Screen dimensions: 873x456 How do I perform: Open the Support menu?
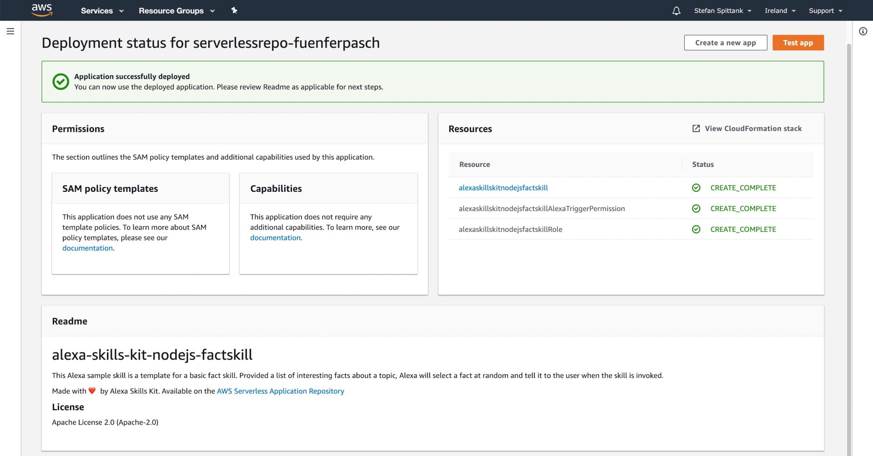(x=825, y=11)
